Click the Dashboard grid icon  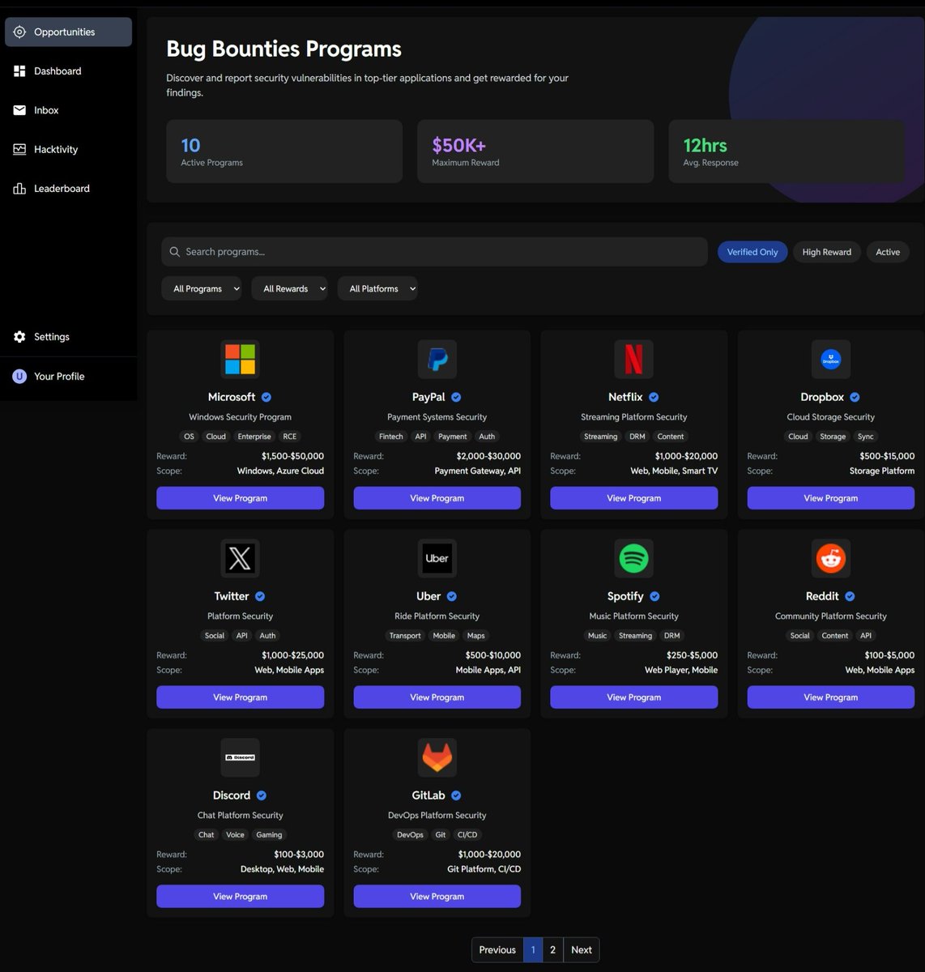[x=19, y=71]
